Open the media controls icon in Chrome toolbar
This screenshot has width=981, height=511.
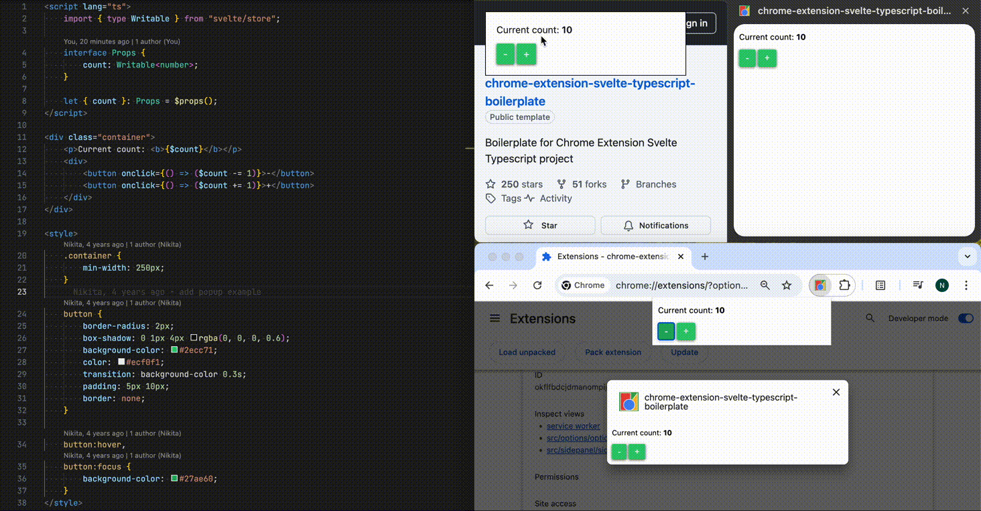pos(918,285)
